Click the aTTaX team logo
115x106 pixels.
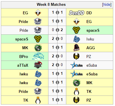point(38,65)
